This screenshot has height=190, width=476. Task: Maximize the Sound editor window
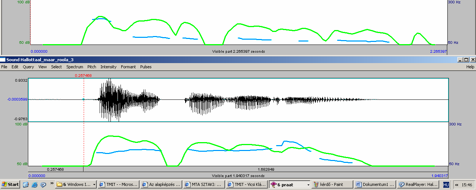(466, 60)
